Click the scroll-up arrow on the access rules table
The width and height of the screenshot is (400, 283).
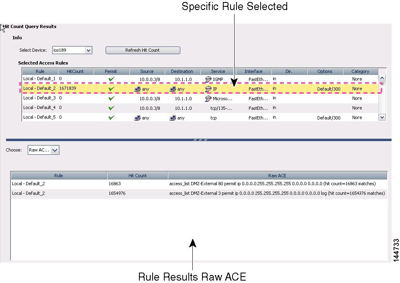coord(382,78)
